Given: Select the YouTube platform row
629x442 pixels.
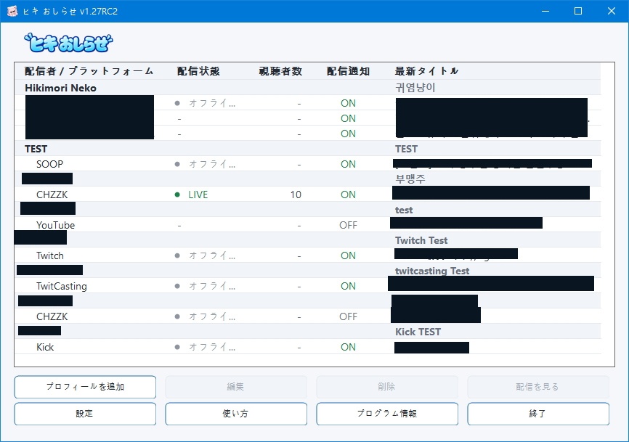Looking at the screenshot, I should 308,225.
